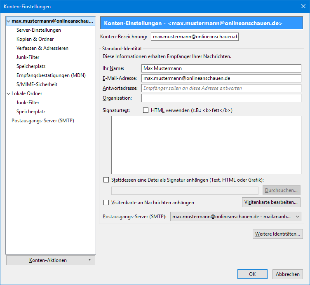Open the Postausgangs-Server (SMTP) dropdown

[x=236, y=217]
